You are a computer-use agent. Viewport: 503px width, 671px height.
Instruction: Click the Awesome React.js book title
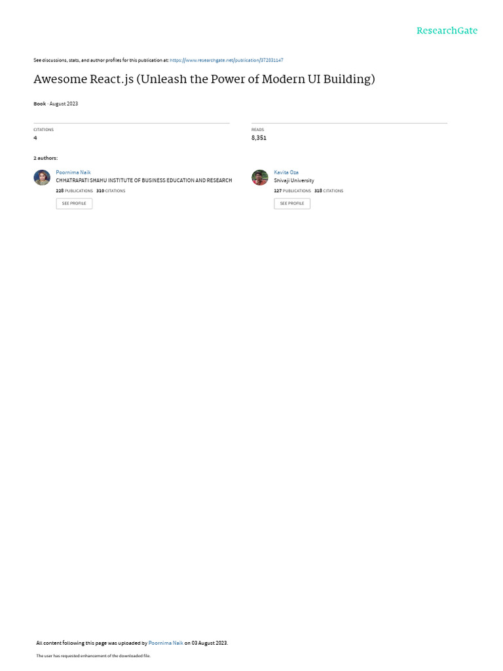tap(204, 79)
